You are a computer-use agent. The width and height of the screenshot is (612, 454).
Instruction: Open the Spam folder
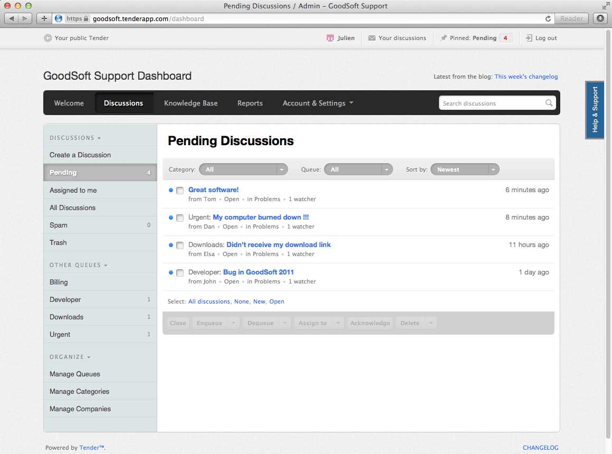(x=100, y=225)
